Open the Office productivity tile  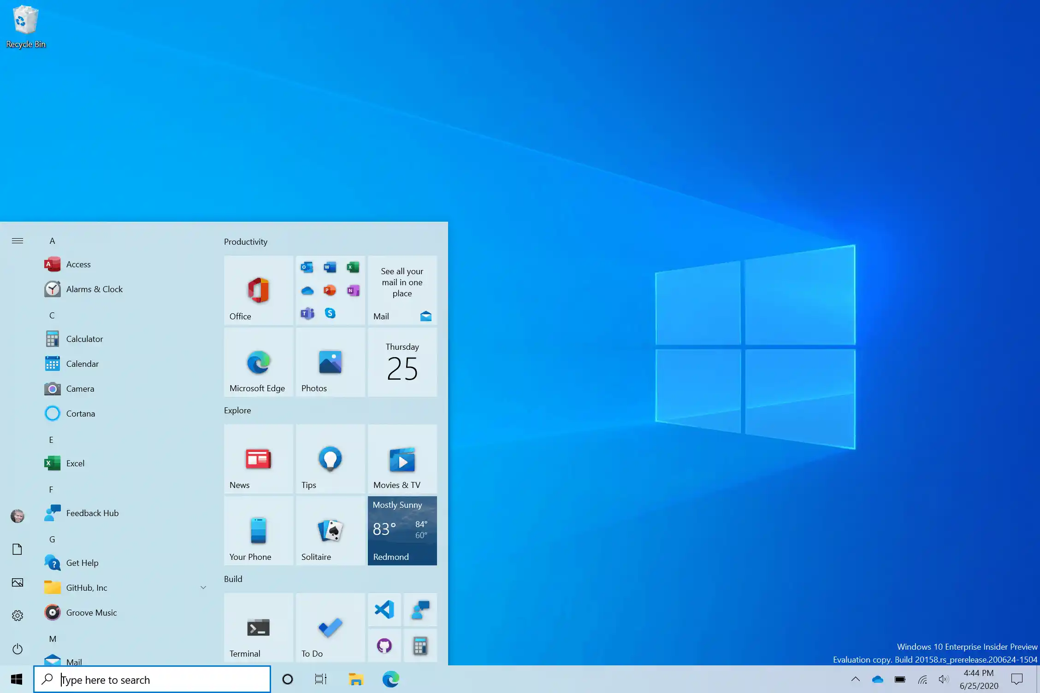[x=258, y=289]
